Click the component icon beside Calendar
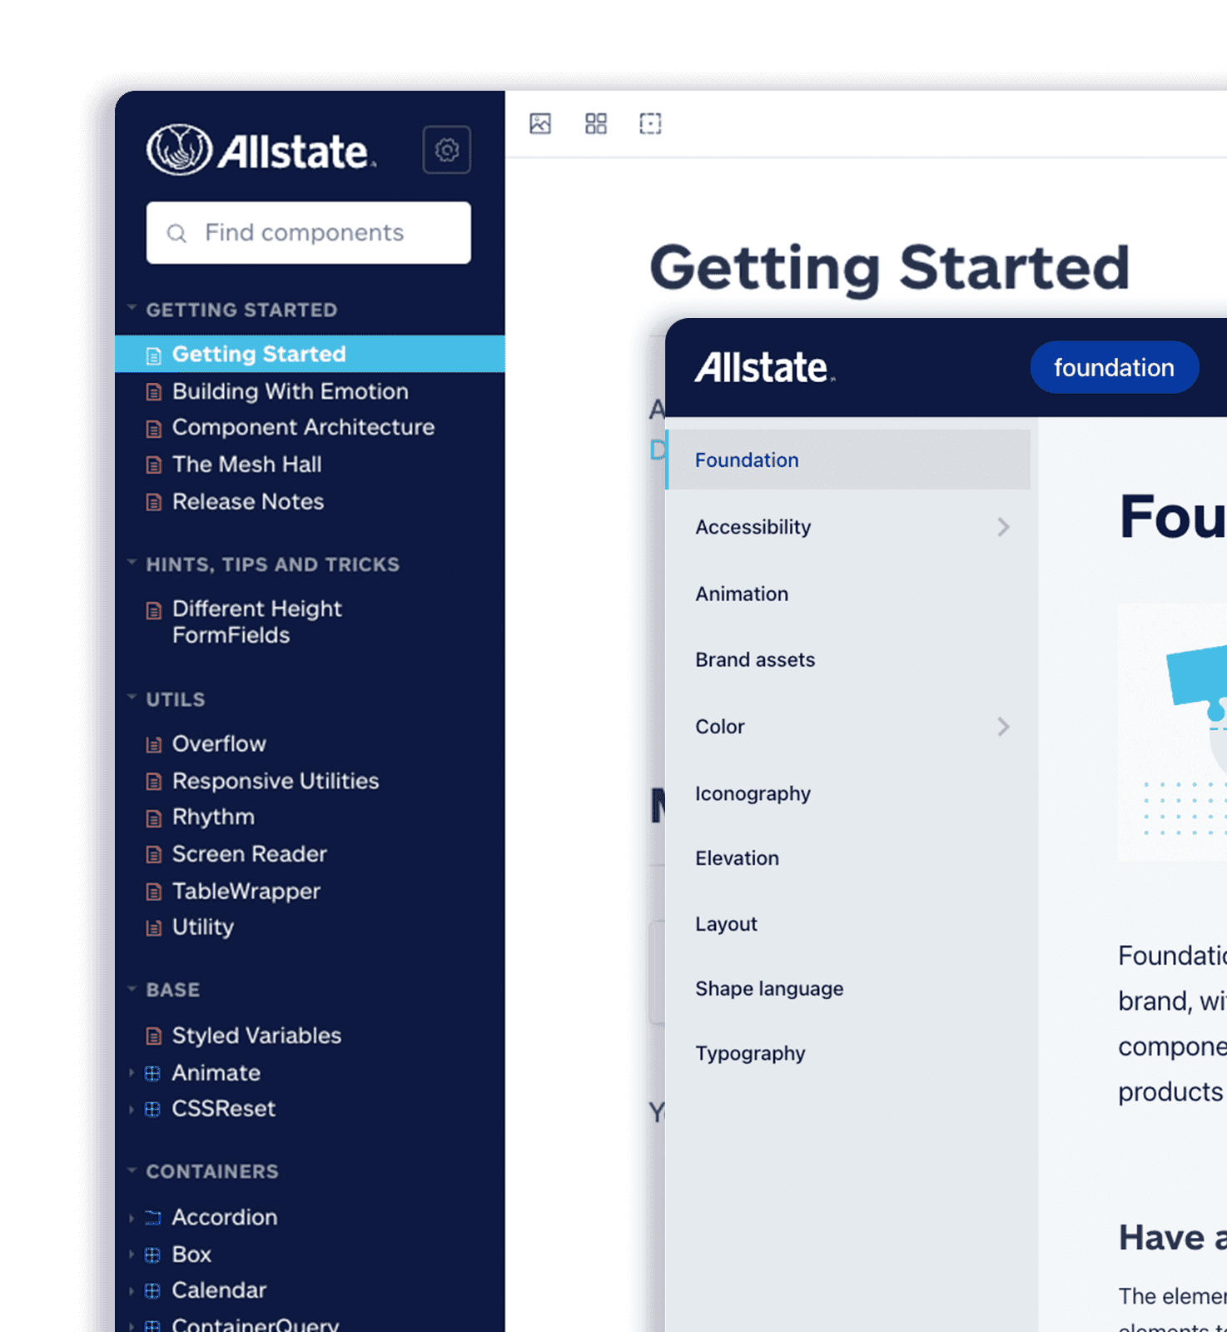The height and width of the screenshot is (1332, 1227). pos(152,1291)
